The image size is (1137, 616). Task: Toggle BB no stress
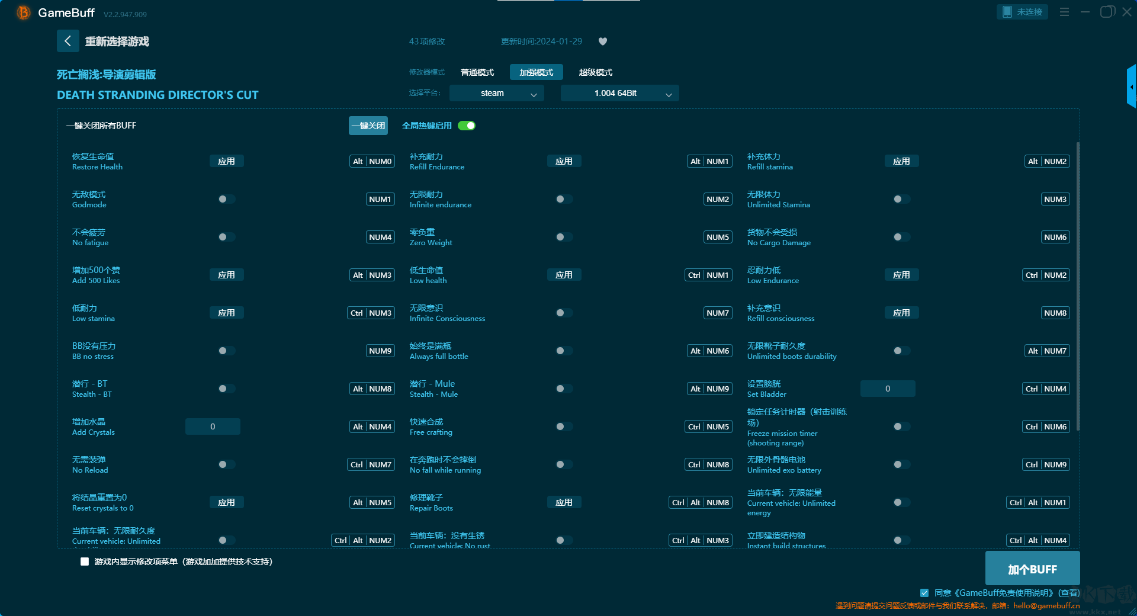pos(226,351)
